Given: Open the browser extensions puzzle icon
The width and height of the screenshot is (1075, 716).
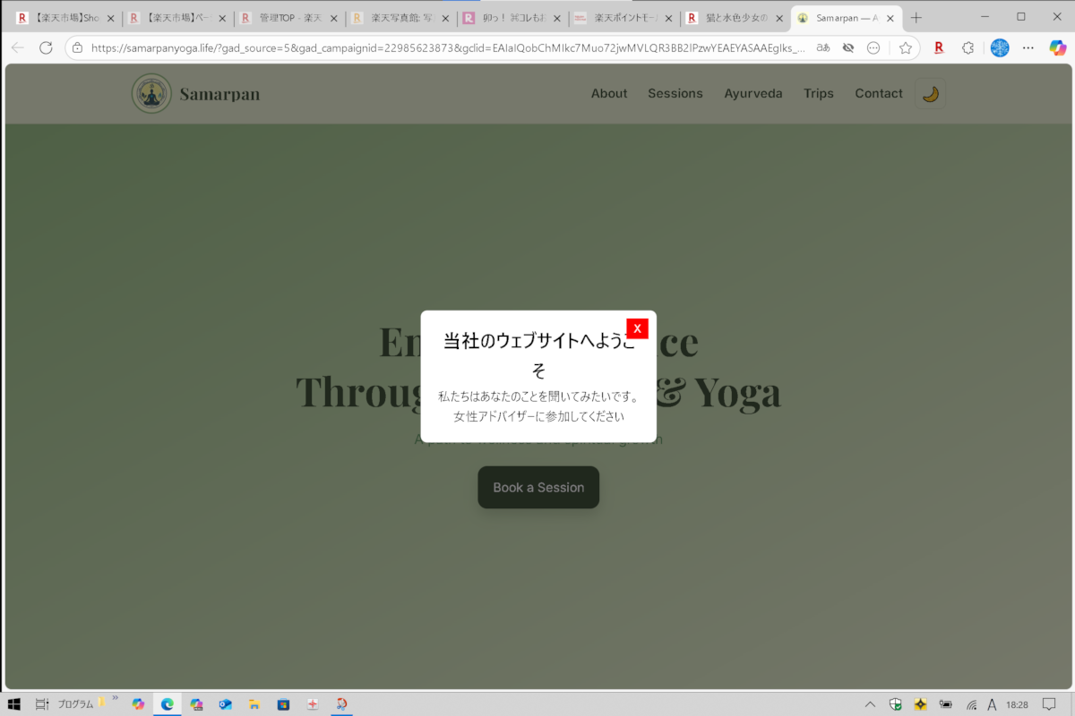Looking at the screenshot, I should pos(967,48).
